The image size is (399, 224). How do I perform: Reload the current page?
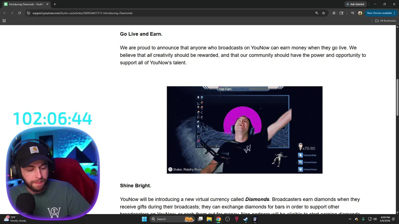[19, 13]
